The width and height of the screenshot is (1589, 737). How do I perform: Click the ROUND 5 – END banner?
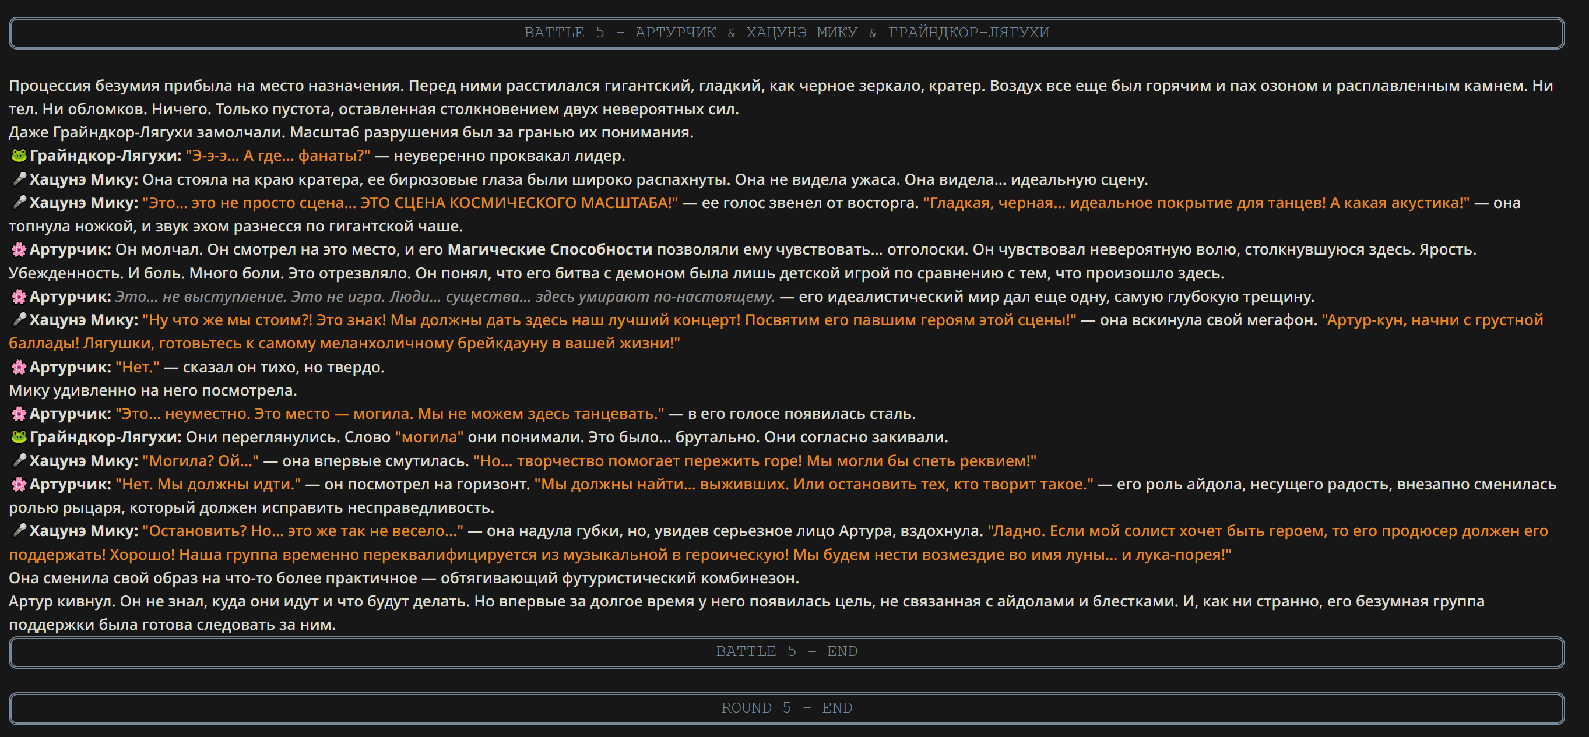[x=786, y=708]
